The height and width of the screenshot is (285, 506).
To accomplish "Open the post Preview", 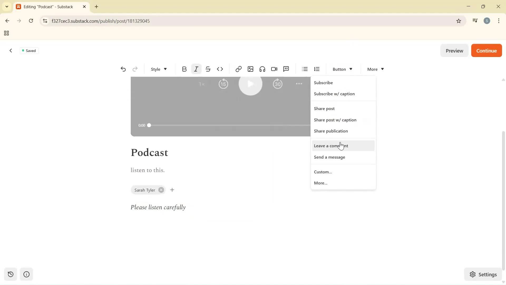I will [x=454, y=50].
